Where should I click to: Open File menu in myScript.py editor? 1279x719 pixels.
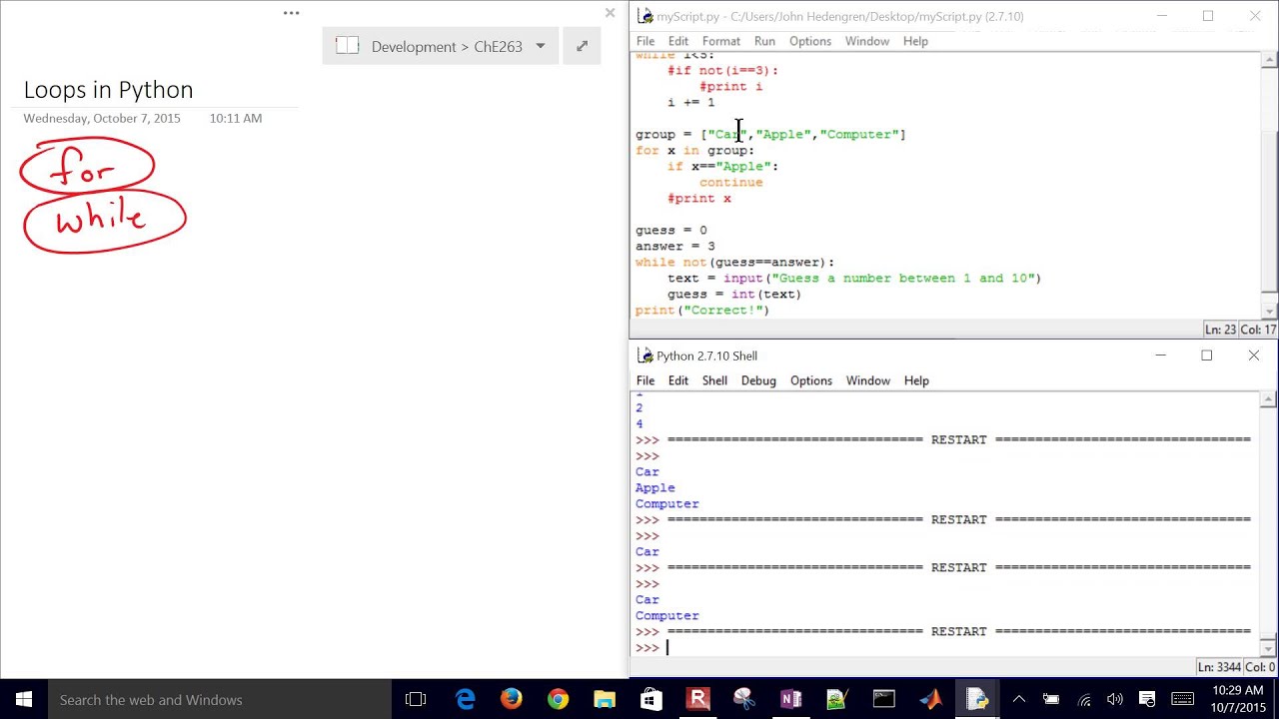tap(645, 41)
